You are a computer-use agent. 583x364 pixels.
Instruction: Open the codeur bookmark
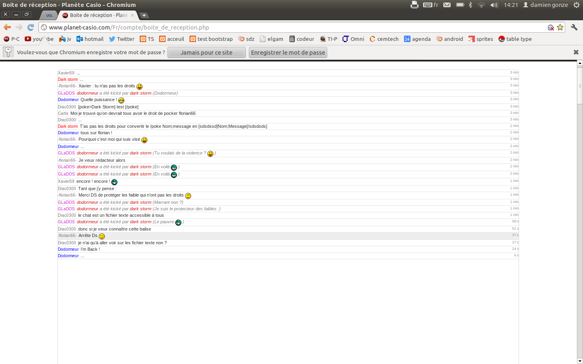(302, 39)
